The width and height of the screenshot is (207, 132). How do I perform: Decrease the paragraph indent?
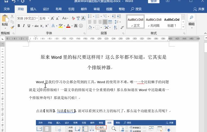pyautogui.click(x=114, y=16)
